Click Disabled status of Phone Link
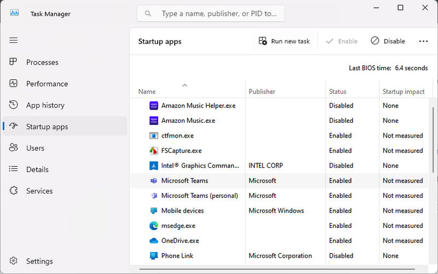Screen dimensions: 438x274 click(341, 255)
